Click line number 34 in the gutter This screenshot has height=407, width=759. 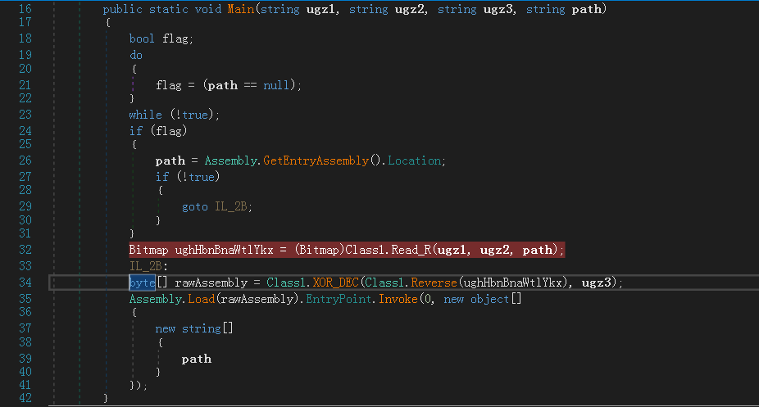click(x=25, y=283)
